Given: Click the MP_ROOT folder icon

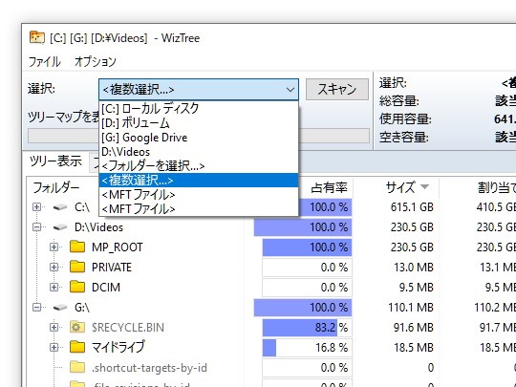Looking at the screenshot, I should tap(77, 247).
